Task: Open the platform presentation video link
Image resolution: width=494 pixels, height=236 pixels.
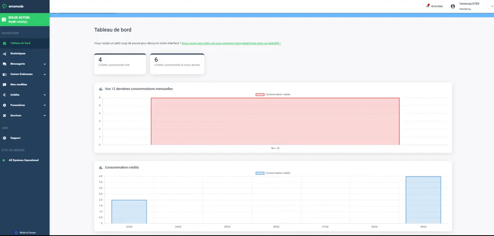Action: click(231, 43)
